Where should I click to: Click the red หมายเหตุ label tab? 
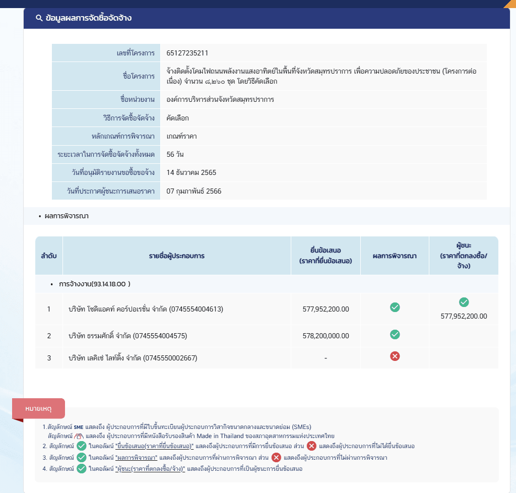[38, 408]
